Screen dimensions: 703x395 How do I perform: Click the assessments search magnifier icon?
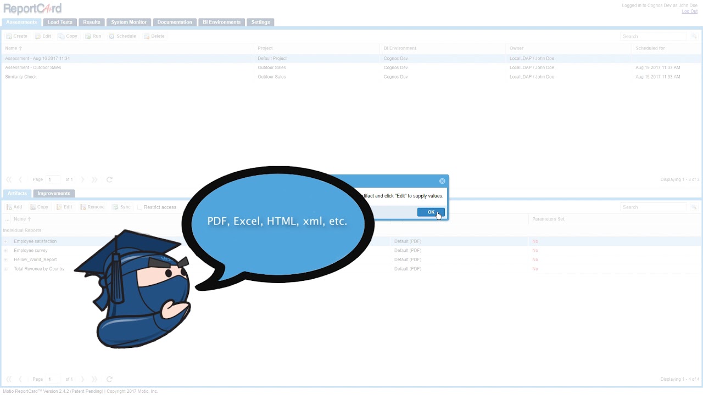click(694, 36)
